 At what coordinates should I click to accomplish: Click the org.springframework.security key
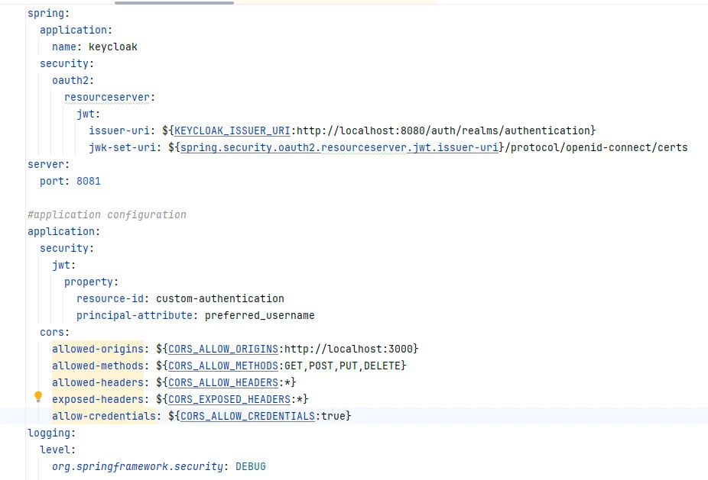click(137, 466)
